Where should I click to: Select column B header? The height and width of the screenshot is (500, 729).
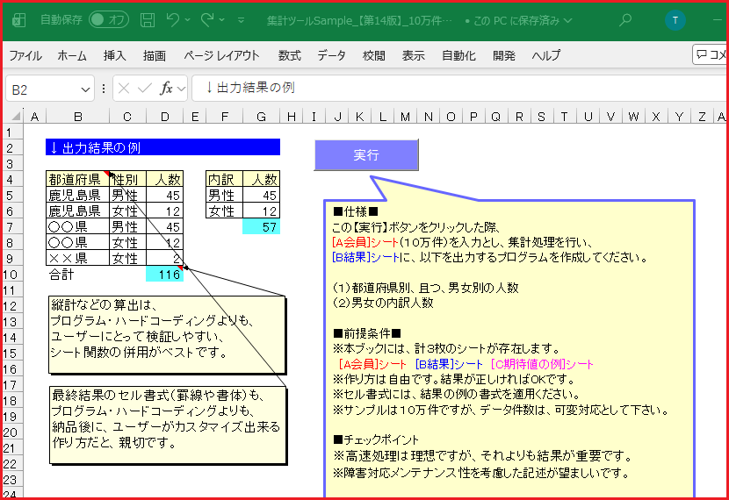78,117
